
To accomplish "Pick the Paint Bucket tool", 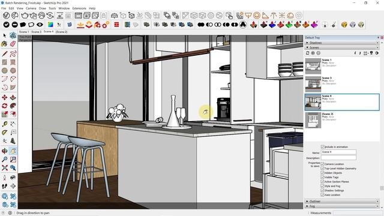I will 4,44.
